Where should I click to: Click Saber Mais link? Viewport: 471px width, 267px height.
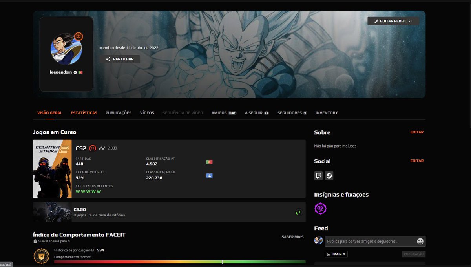(293, 237)
